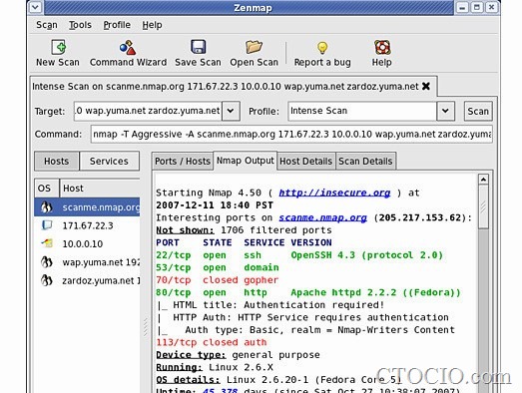Screen dimensions: 522x393
Task: Sort by the OS column header
Action: 47,188
